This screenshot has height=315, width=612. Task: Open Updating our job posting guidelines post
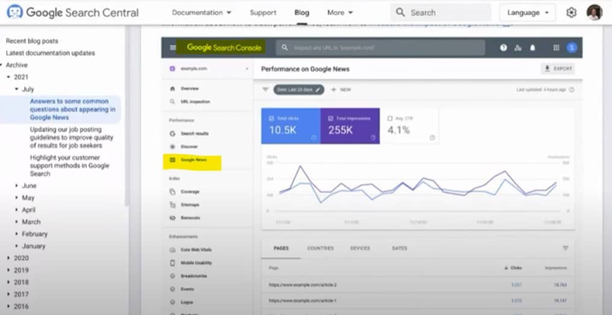click(x=71, y=137)
